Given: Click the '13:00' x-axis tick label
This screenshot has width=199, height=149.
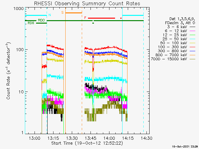Looking at the screenshot, I should click(35, 138).
